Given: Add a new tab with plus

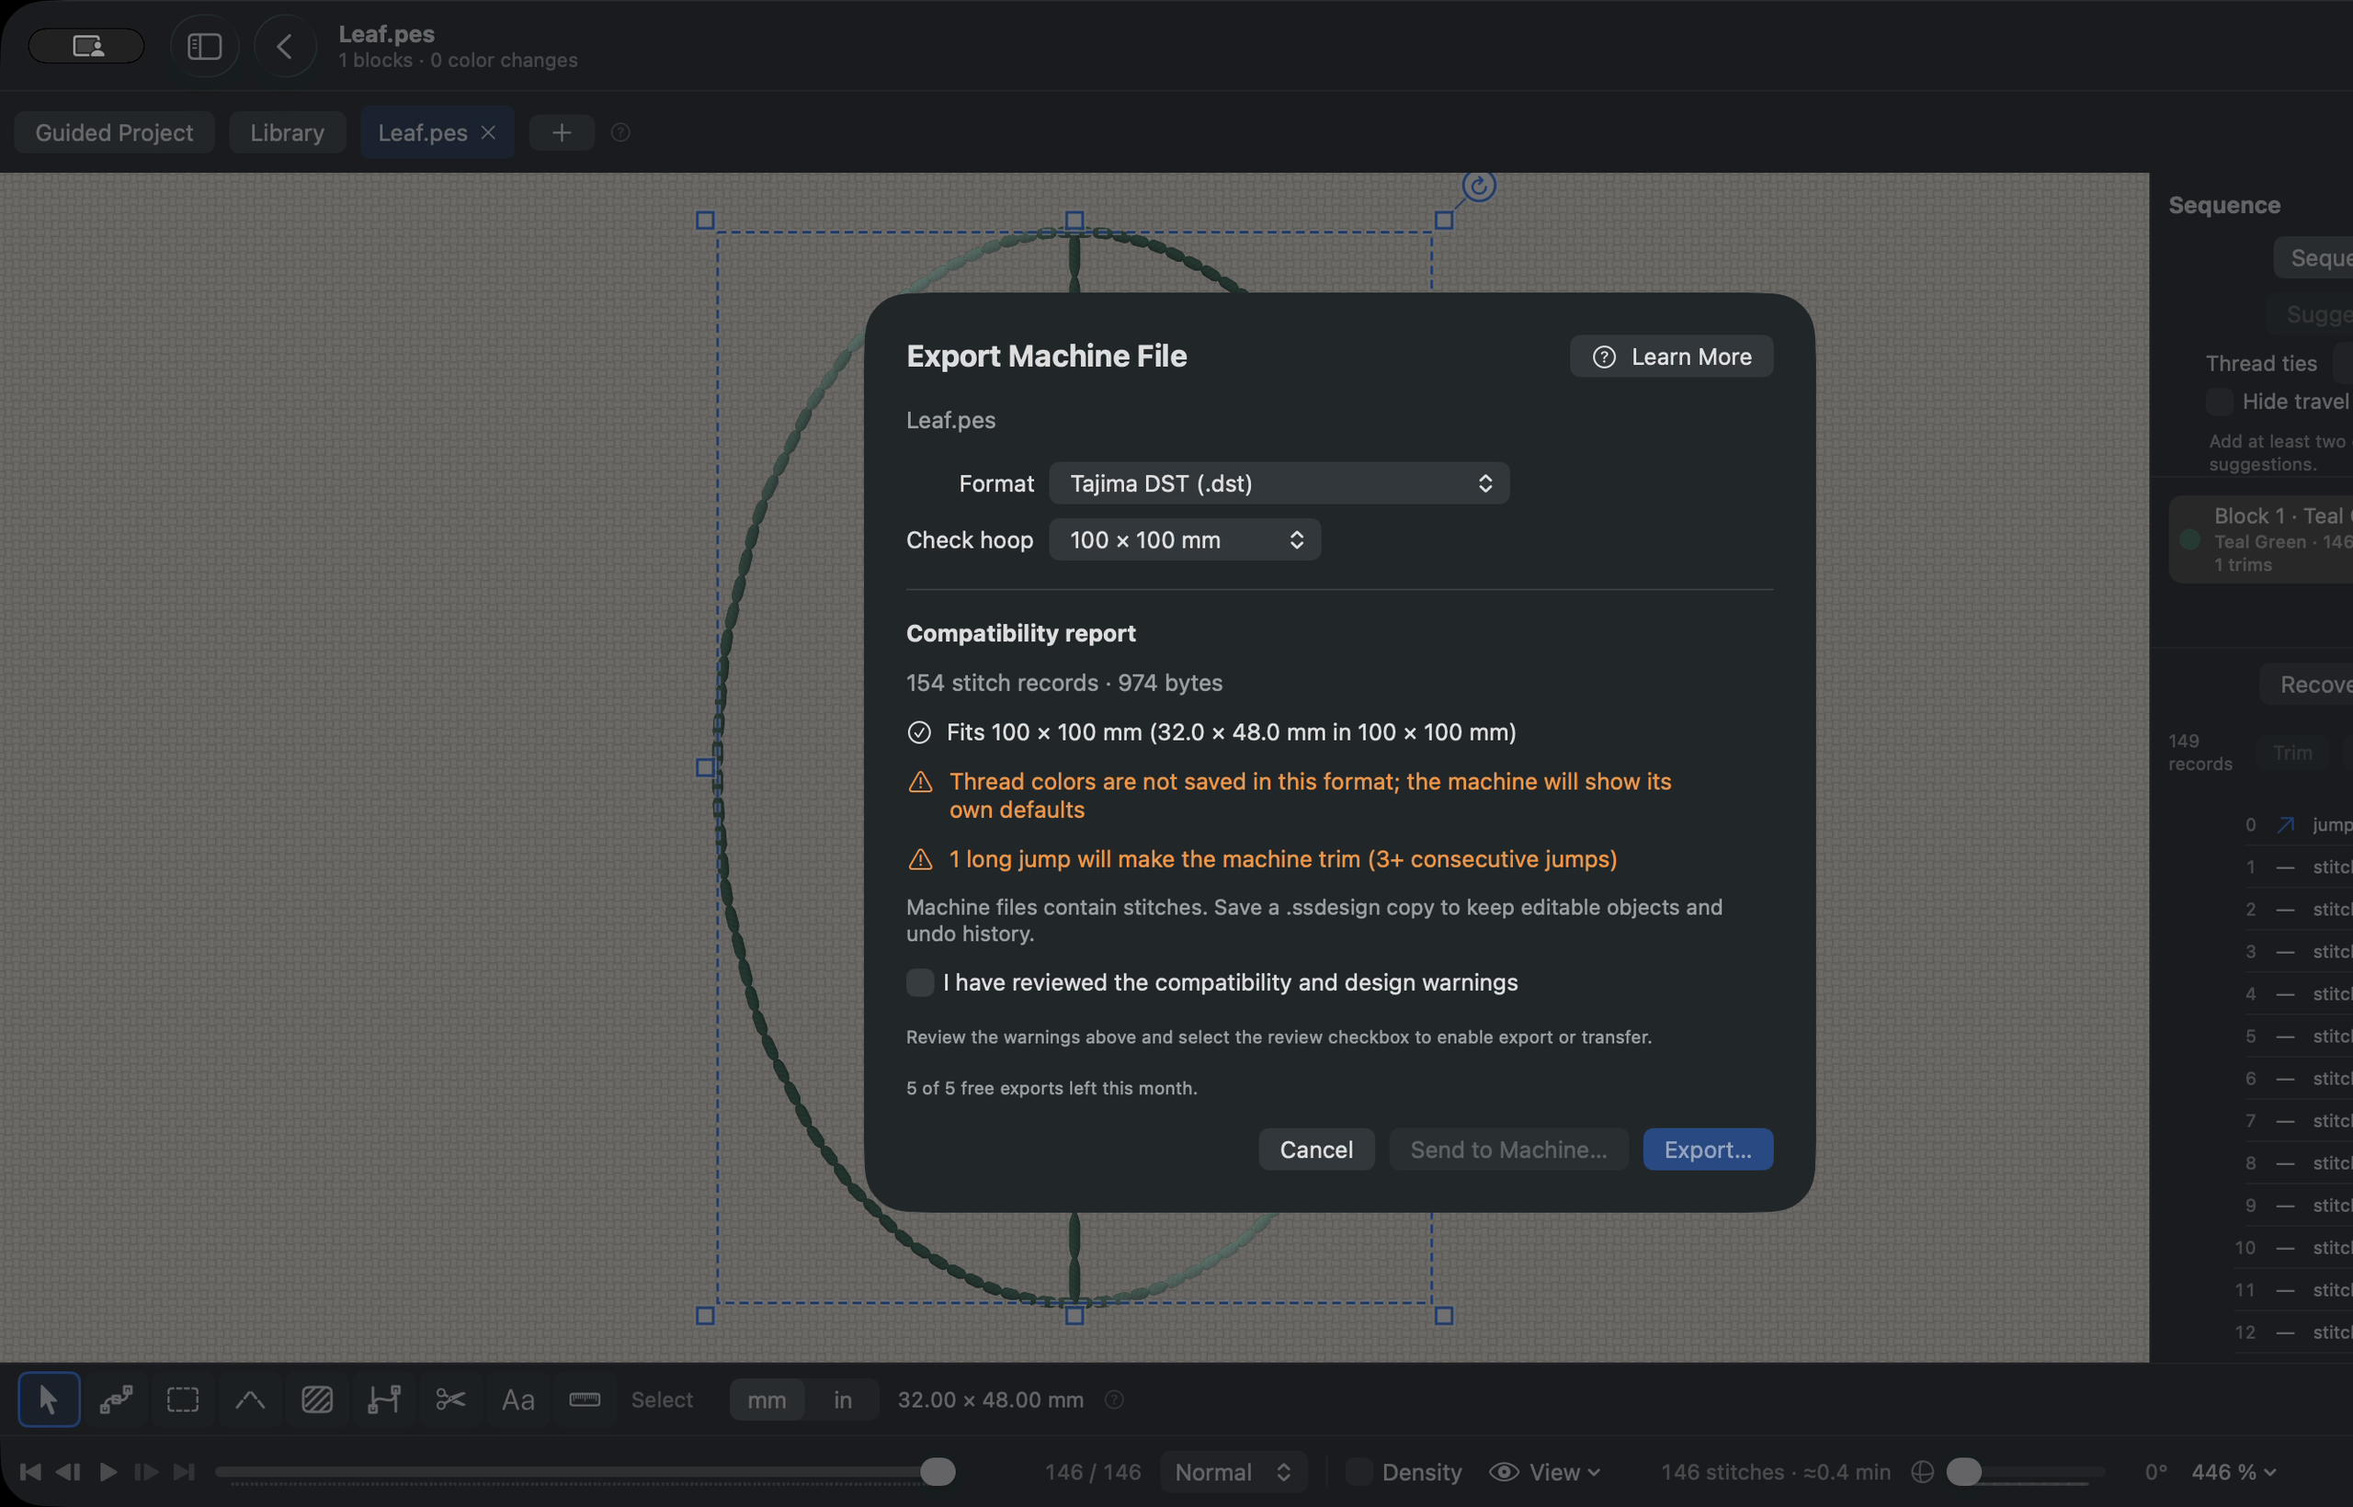Looking at the screenshot, I should click(x=562, y=132).
